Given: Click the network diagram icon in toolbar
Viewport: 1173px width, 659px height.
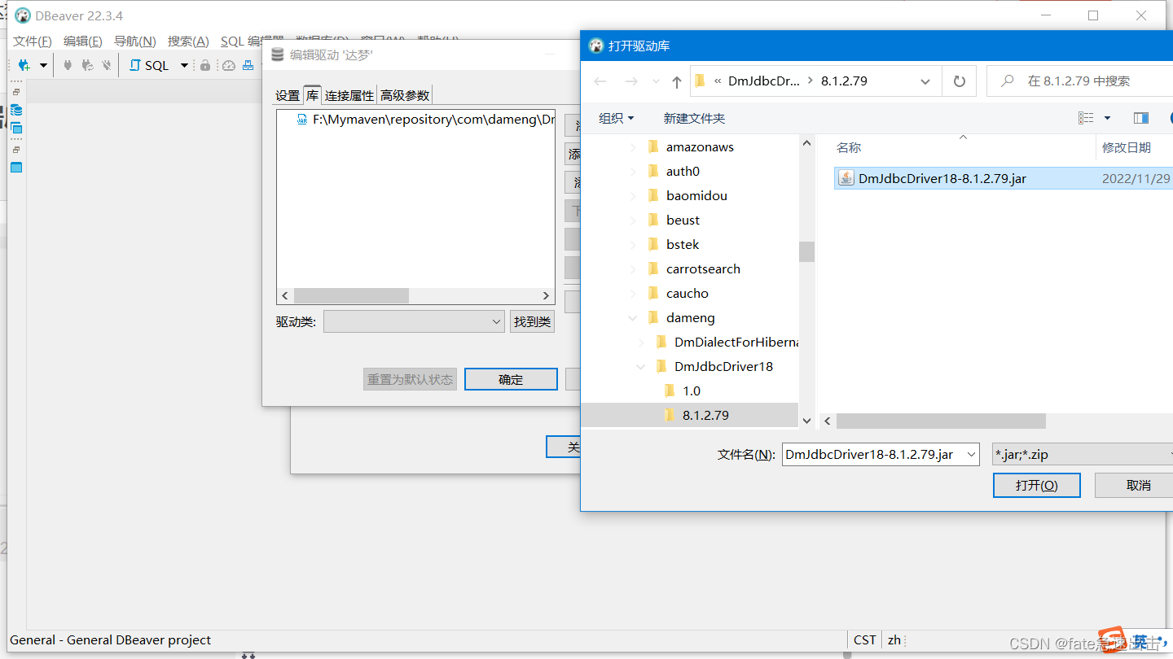Looking at the screenshot, I should [248, 65].
